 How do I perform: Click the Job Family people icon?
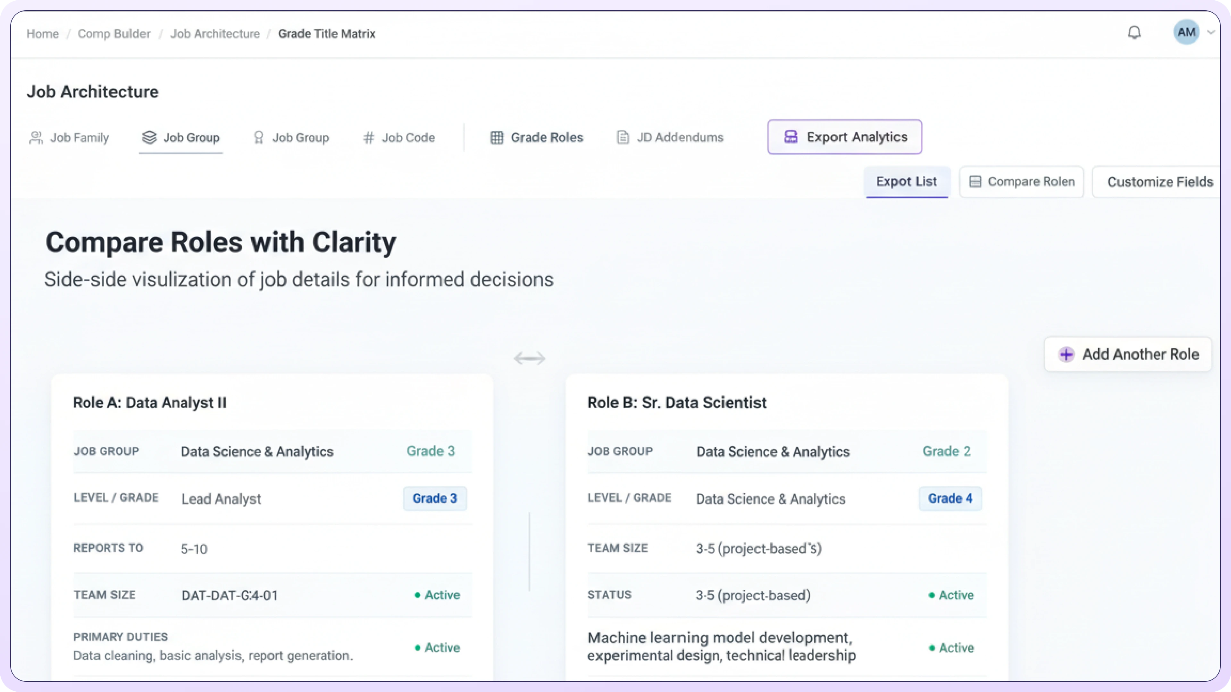point(36,137)
